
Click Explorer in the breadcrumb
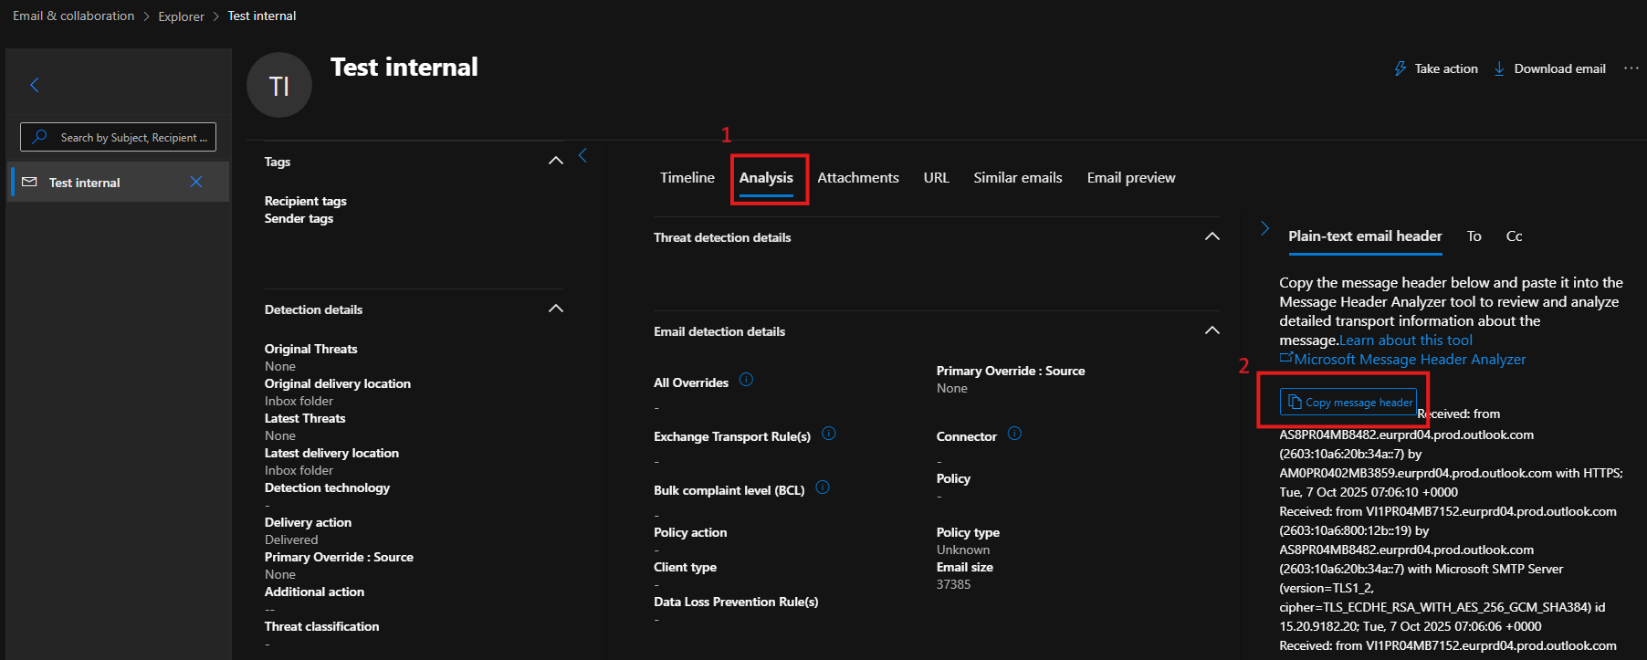pyautogui.click(x=181, y=16)
